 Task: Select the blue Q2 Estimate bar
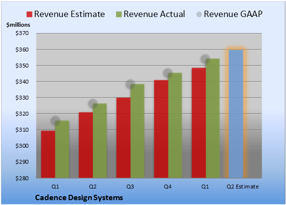point(236,114)
